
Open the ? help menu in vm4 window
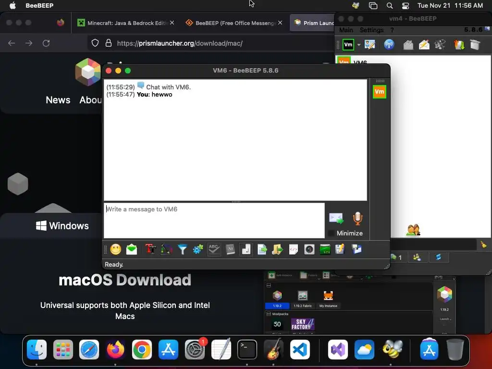[x=392, y=30]
